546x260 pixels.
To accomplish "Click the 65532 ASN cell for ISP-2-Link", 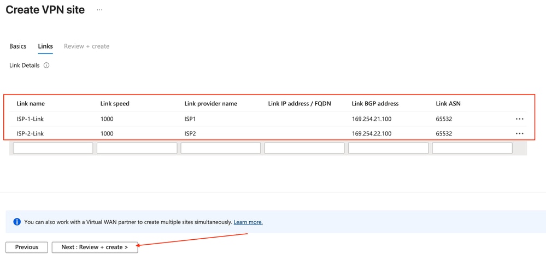I will coord(444,133).
